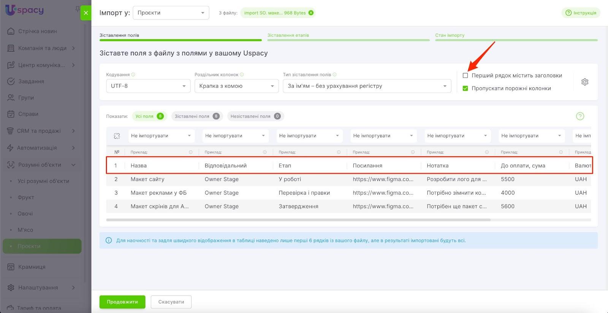This screenshot has height=313, width=608.
Task: Click the Uspacy logo
Action: coord(25,10)
